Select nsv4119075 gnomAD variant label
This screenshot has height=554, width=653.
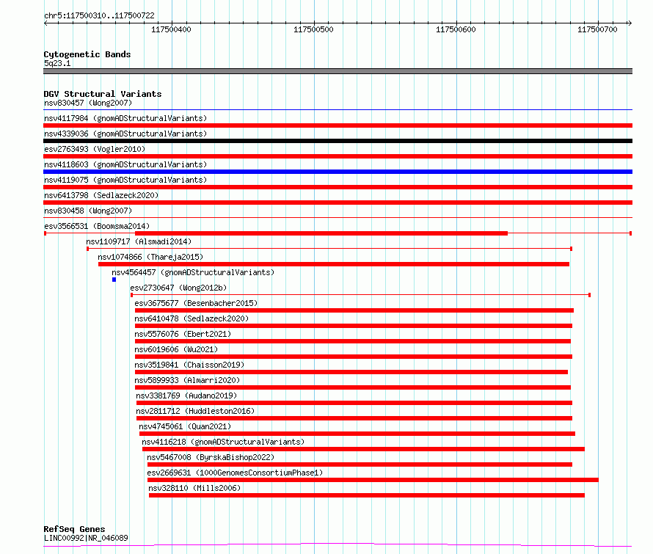[125, 180]
